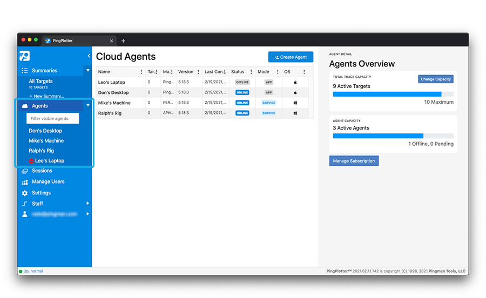Click the PingPlotter logo in sidebar

24,56
